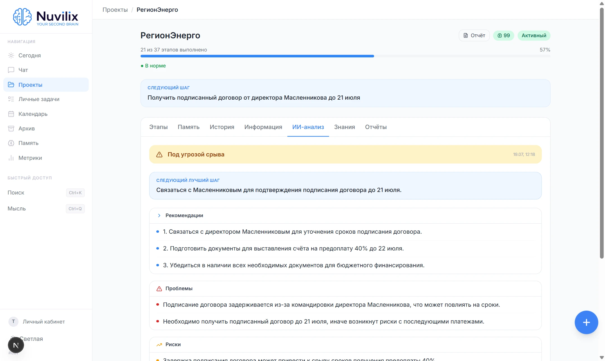
Task: Click the Calendar icon in sidebar
Action: [x=11, y=114]
